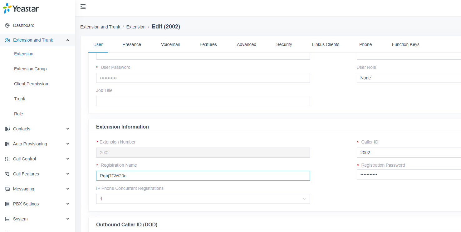Expand the Contacts menu chevron

point(68,129)
